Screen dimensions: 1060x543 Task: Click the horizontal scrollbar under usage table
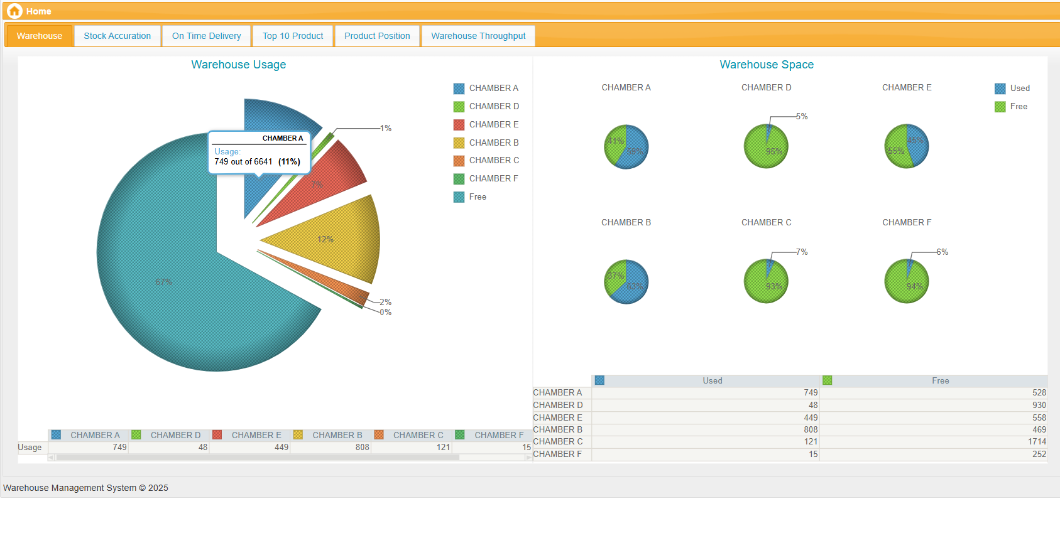pos(258,458)
